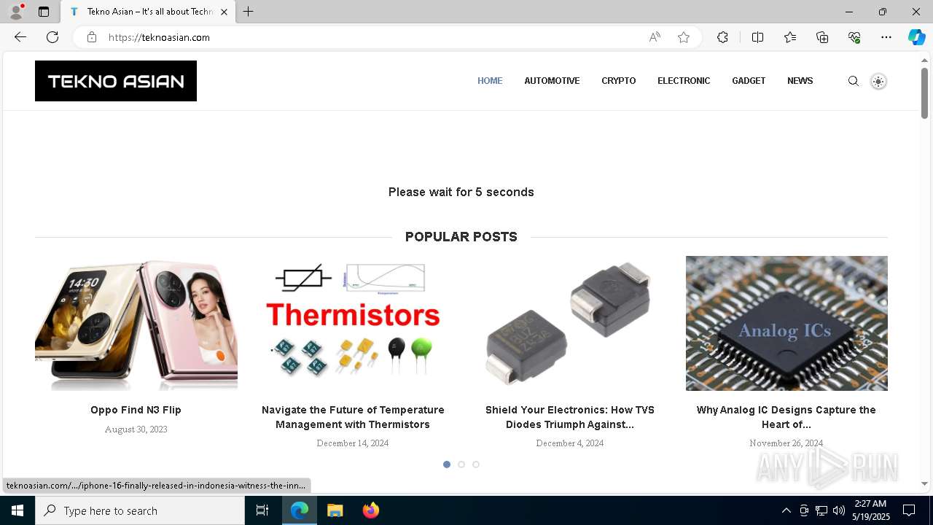Open the Why Analog IC Designs post link
The height and width of the screenshot is (525, 933).
click(x=786, y=417)
